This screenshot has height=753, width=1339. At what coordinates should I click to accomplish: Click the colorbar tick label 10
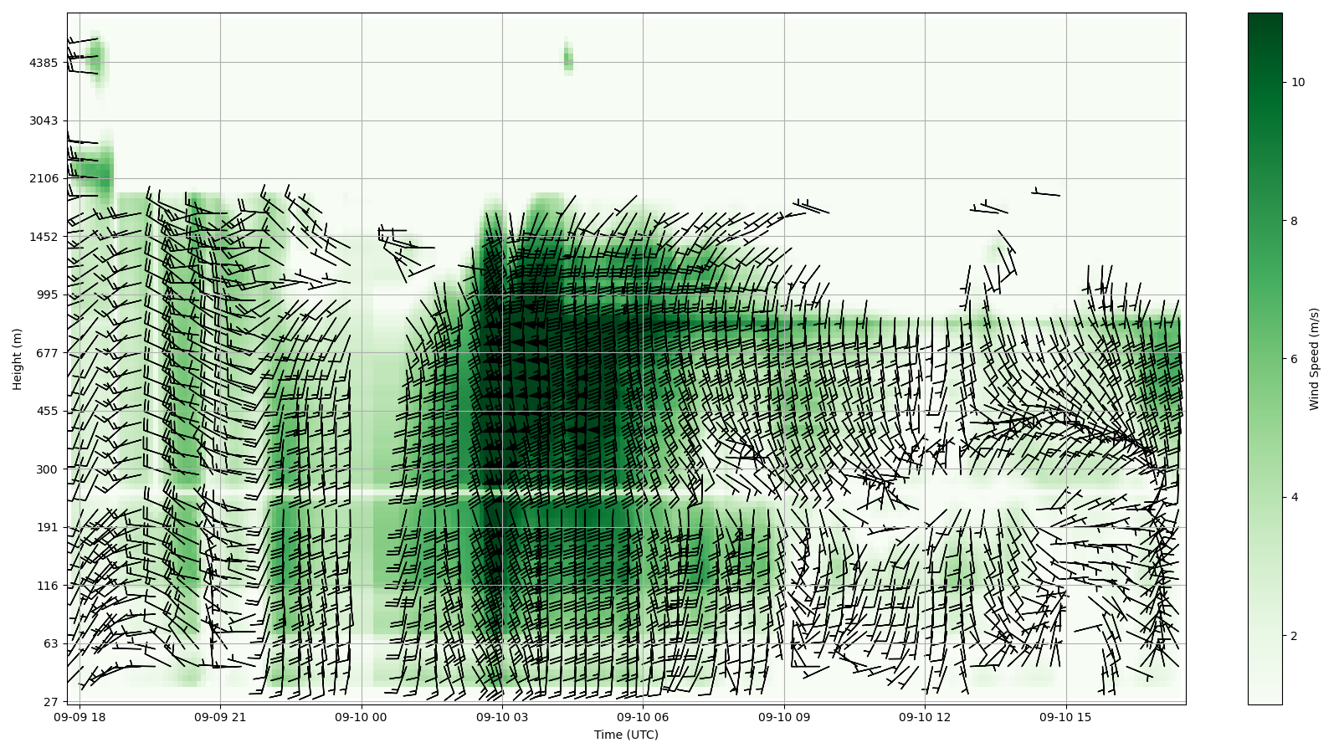pyautogui.click(x=1298, y=82)
